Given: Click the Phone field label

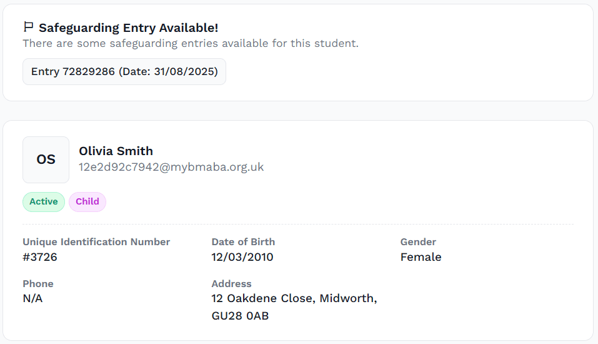Looking at the screenshot, I should click(38, 284).
